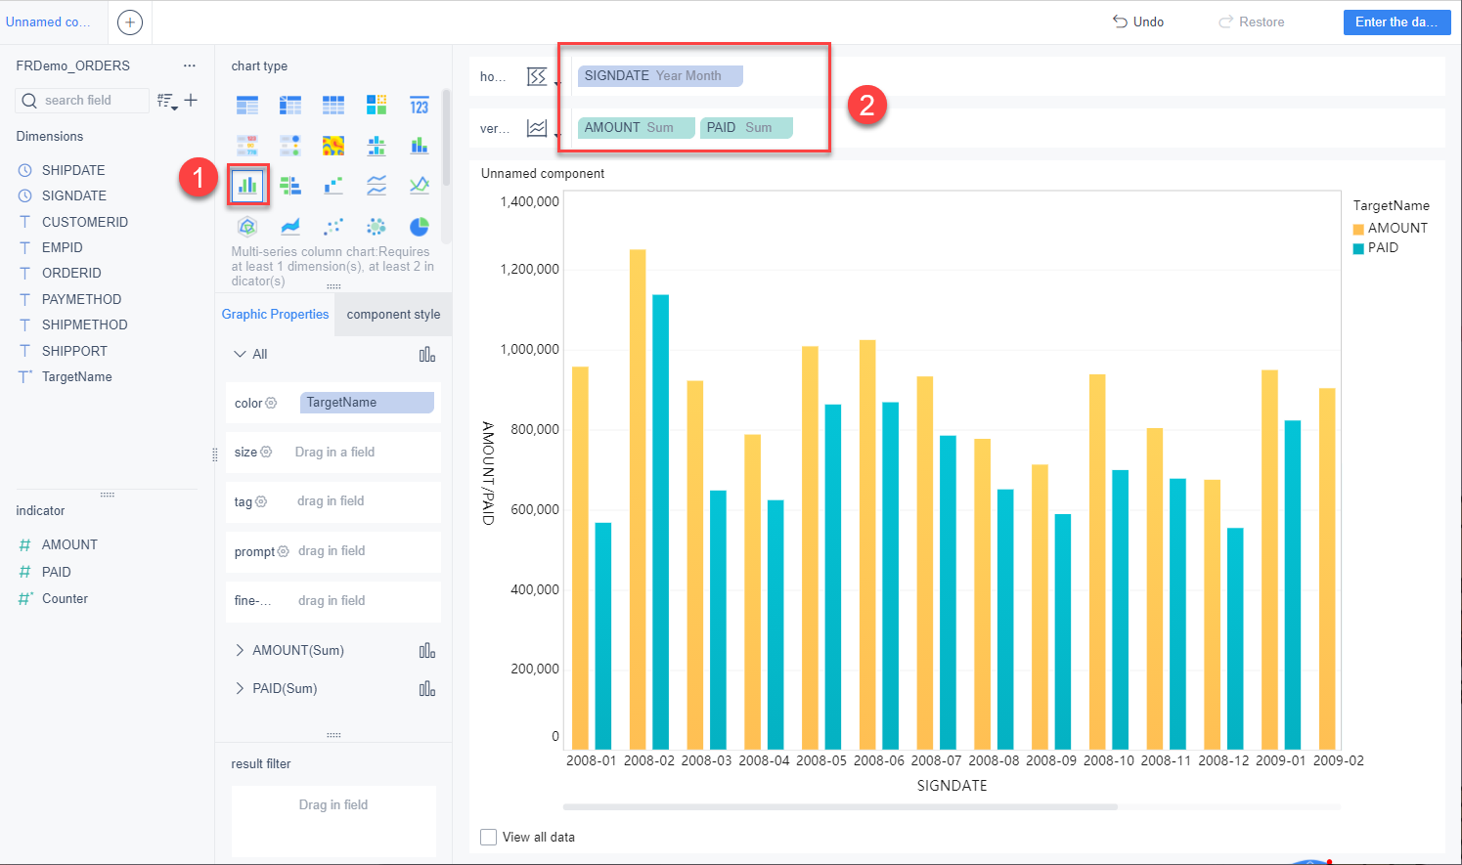
Task: Select the area chart type
Action: click(x=290, y=227)
